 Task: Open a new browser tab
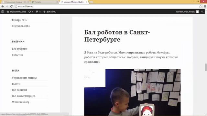click(91, 2)
